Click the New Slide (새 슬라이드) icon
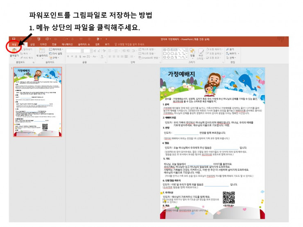 point(41,52)
